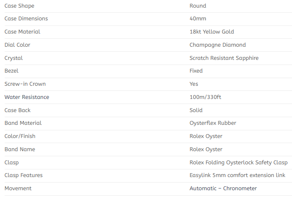Screen dimensions: 292x197
Task: Click the 18kt Yellow Gold value
Action: (212, 32)
